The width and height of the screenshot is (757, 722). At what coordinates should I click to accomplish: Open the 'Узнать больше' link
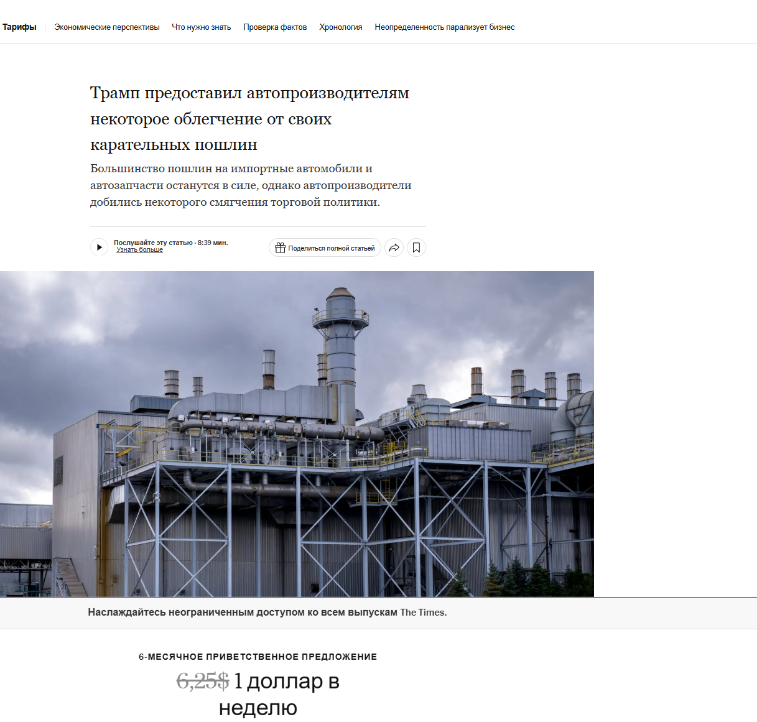coord(140,250)
